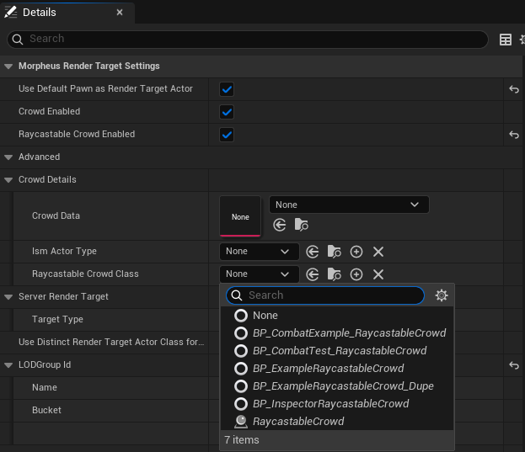The height and width of the screenshot is (452, 525).
Task: Browse to Raycastable Crowd Class asset
Action: tap(335, 274)
